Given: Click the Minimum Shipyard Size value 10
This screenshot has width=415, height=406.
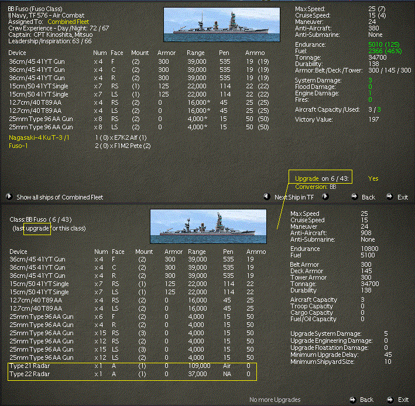Looking at the screenshot, I should (x=387, y=362).
